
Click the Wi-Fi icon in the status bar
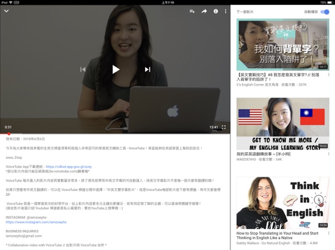(10, 3)
